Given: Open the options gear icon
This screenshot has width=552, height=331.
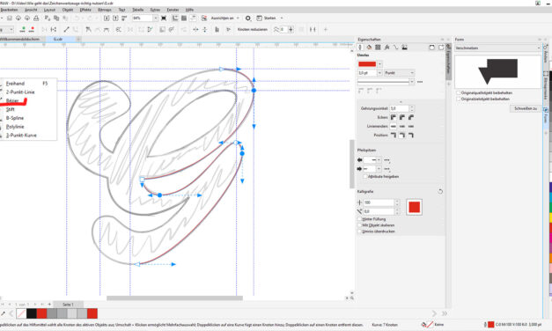Looking at the screenshot, I should (248, 18).
